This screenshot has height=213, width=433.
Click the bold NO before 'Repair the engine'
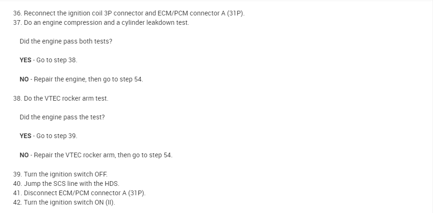pyautogui.click(x=25, y=79)
